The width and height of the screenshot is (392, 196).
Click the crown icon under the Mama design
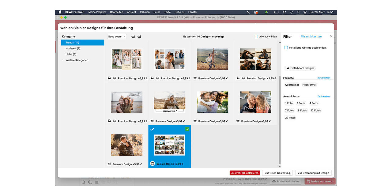195,121
